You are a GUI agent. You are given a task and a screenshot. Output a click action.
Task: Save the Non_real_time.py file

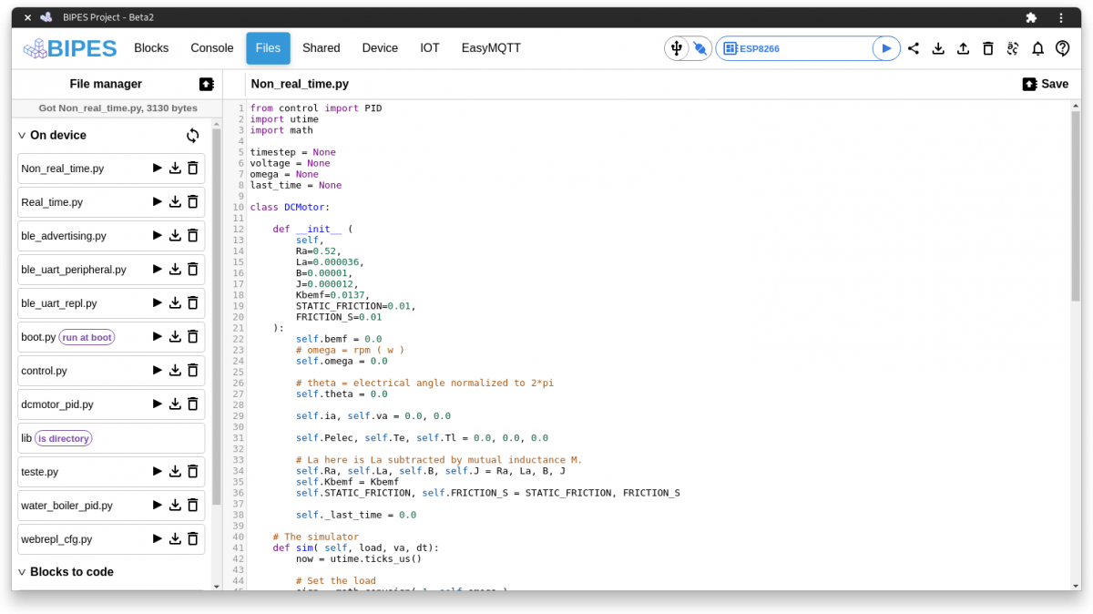[x=1045, y=83]
